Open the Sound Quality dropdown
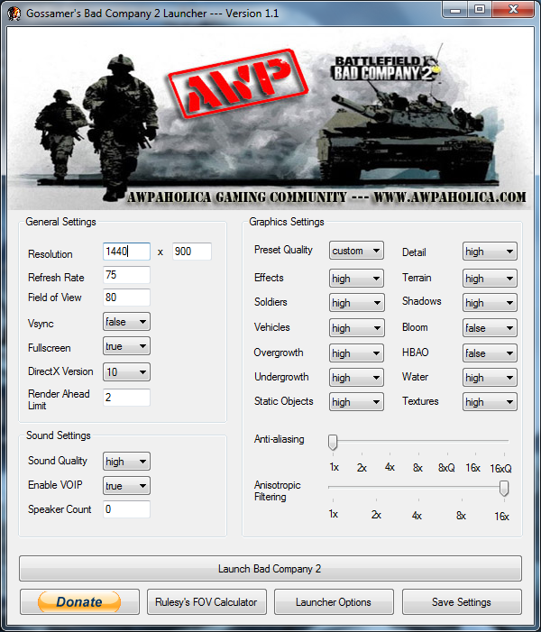Viewport: 541px width, 632px height. pos(127,462)
